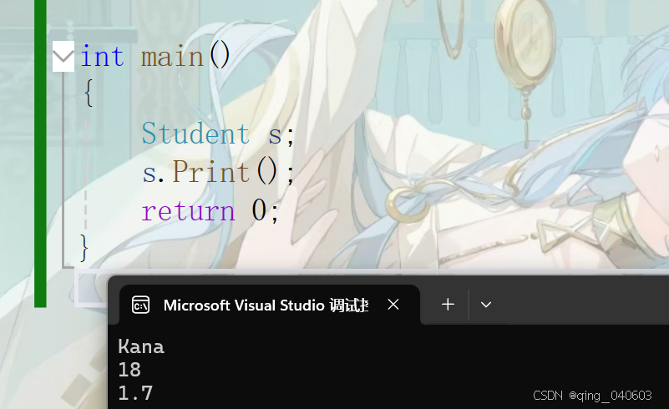Viewport: 669px width, 409px height.
Task: Click the terminal icon in debug console tab
Action: (141, 305)
